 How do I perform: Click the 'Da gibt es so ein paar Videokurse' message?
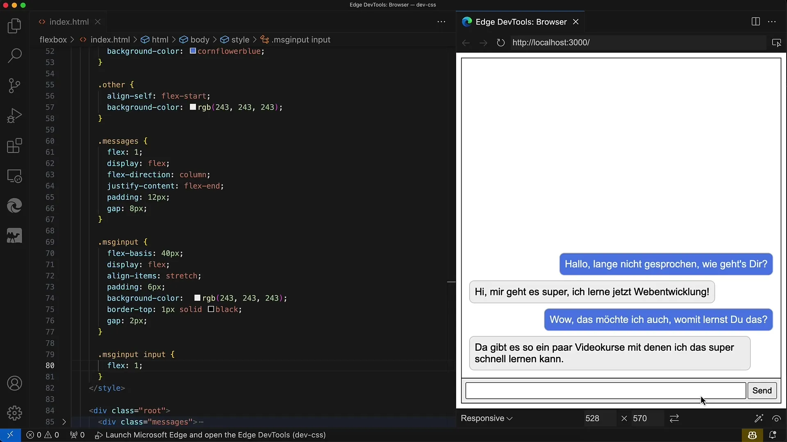[610, 353]
